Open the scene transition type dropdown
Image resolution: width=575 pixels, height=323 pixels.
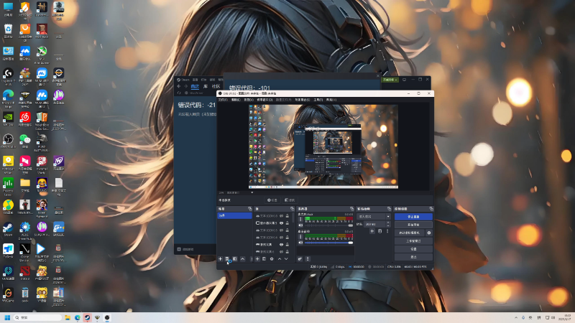(x=374, y=217)
